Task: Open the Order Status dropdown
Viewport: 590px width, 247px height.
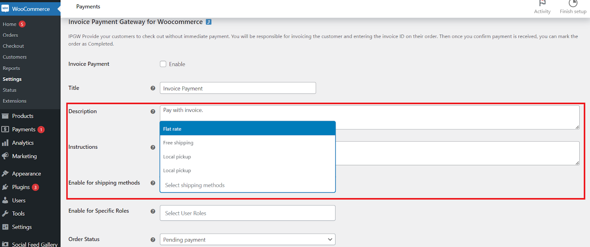Action: coord(247,239)
